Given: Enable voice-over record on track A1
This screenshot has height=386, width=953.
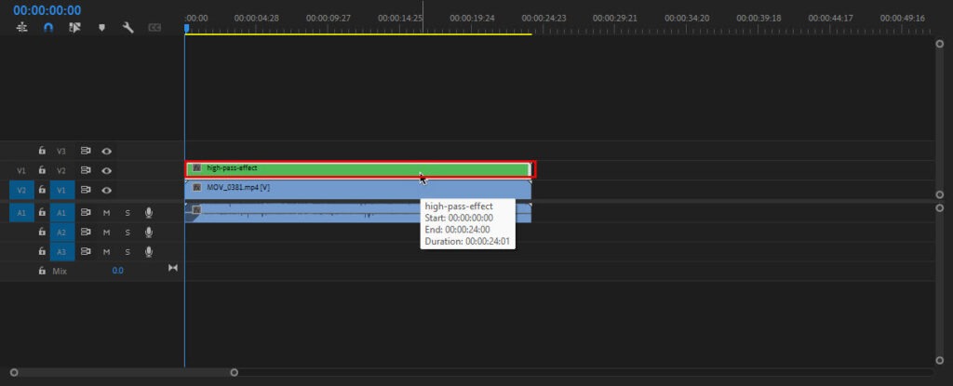Looking at the screenshot, I should (148, 213).
